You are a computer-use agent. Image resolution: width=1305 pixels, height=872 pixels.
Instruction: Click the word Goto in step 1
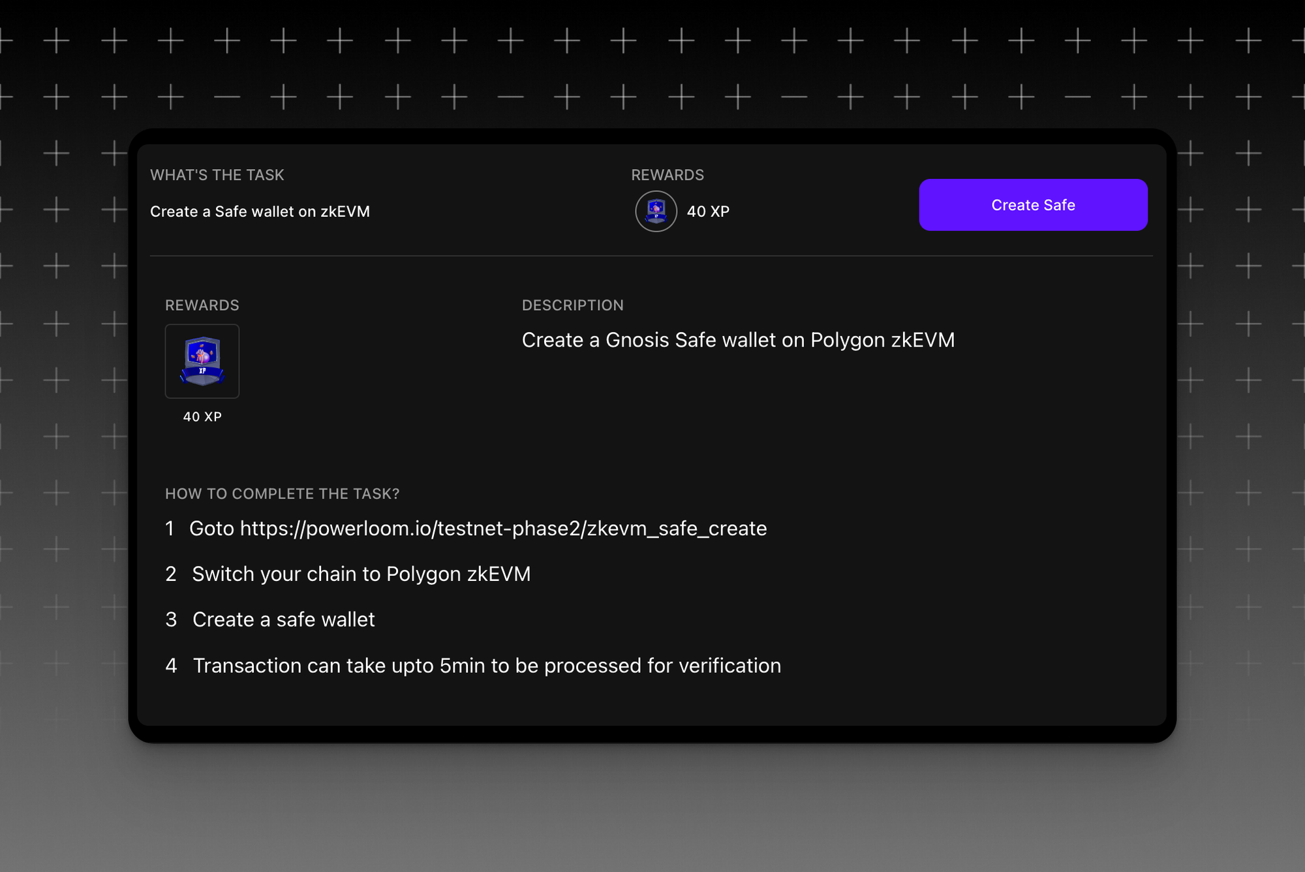pyautogui.click(x=211, y=528)
